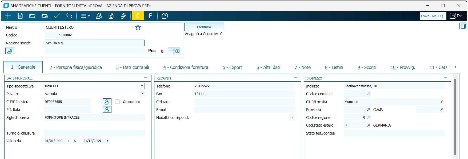Click the Esci exit button

[457, 16]
